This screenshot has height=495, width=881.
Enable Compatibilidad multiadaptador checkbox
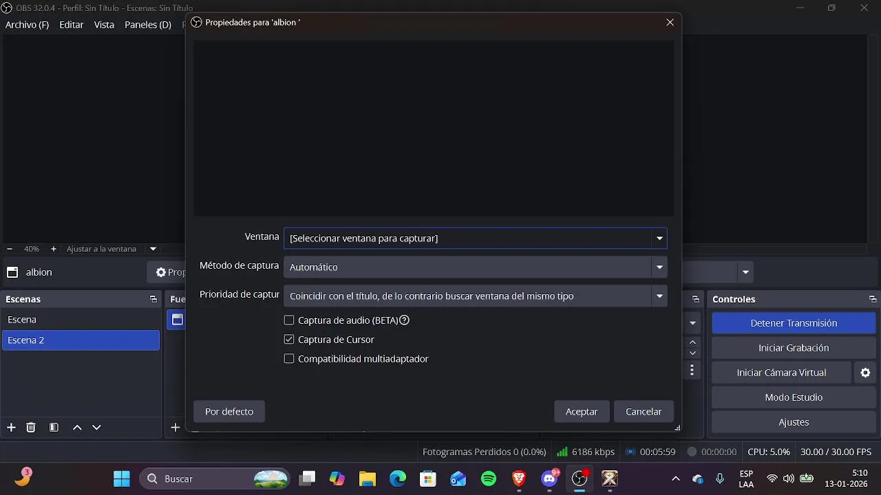point(289,359)
